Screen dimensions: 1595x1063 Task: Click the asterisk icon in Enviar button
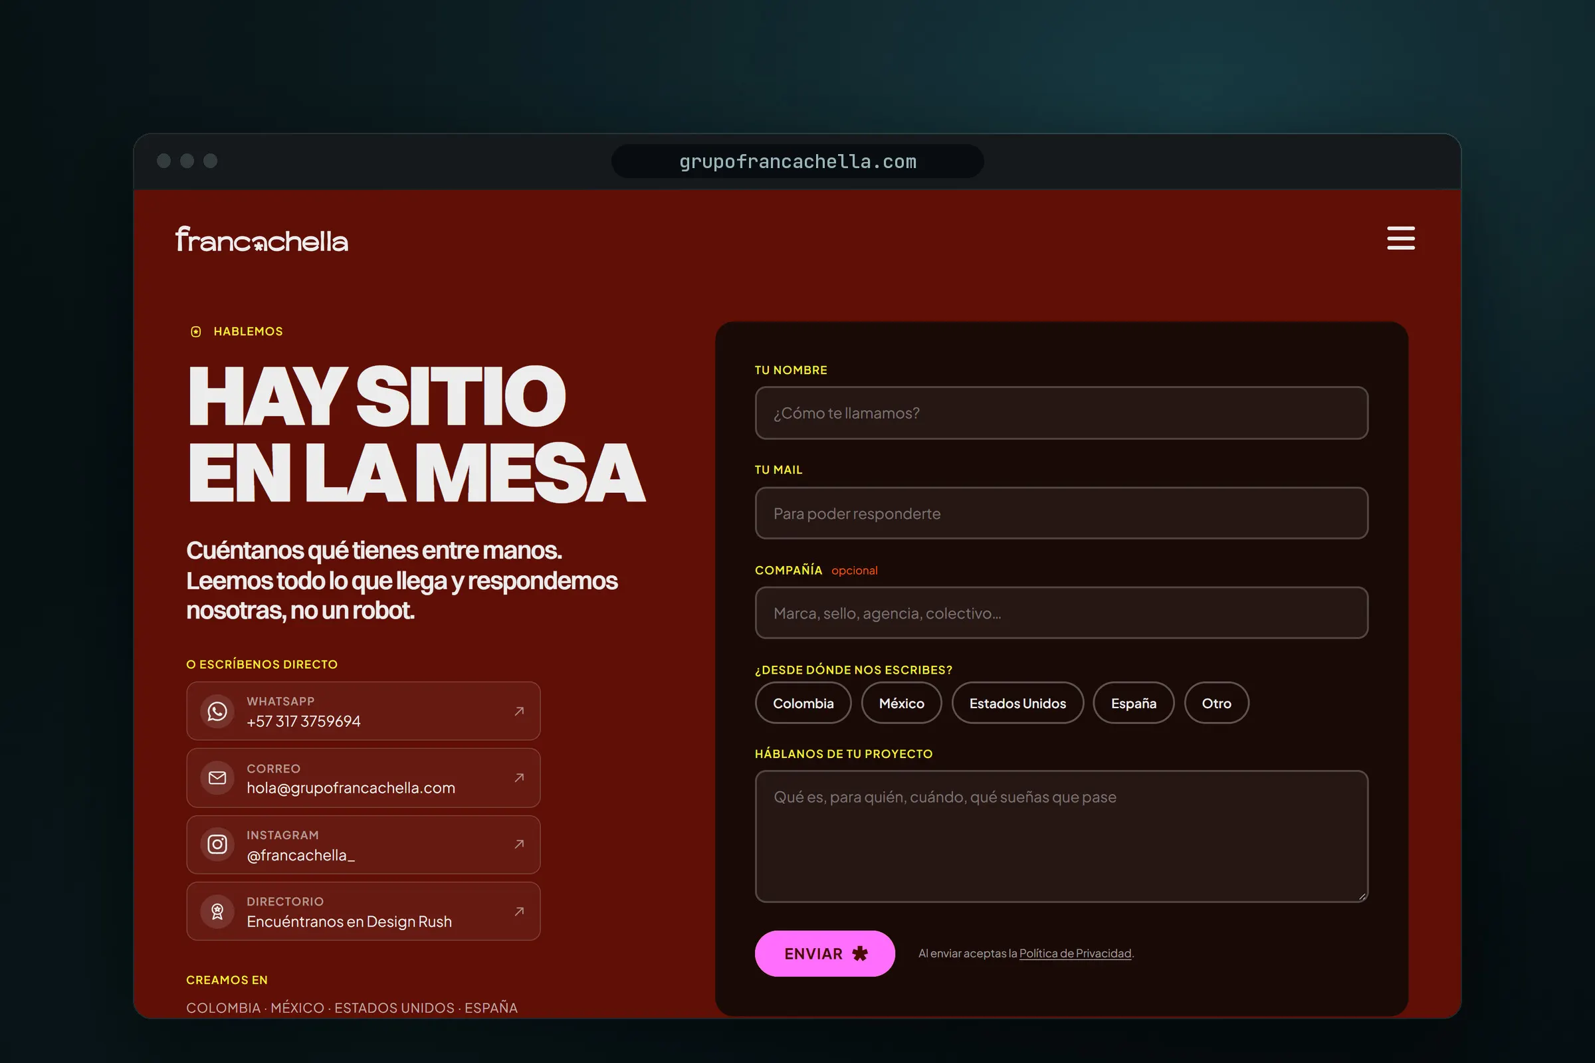pyautogui.click(x=860, y=953)
